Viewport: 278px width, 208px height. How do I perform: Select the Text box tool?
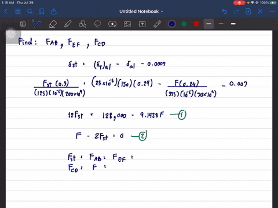click(x=142, y=24)
